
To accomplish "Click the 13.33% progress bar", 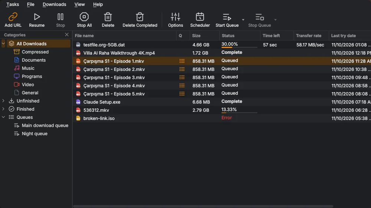I will pyautogui.click(x=239, y=113).
